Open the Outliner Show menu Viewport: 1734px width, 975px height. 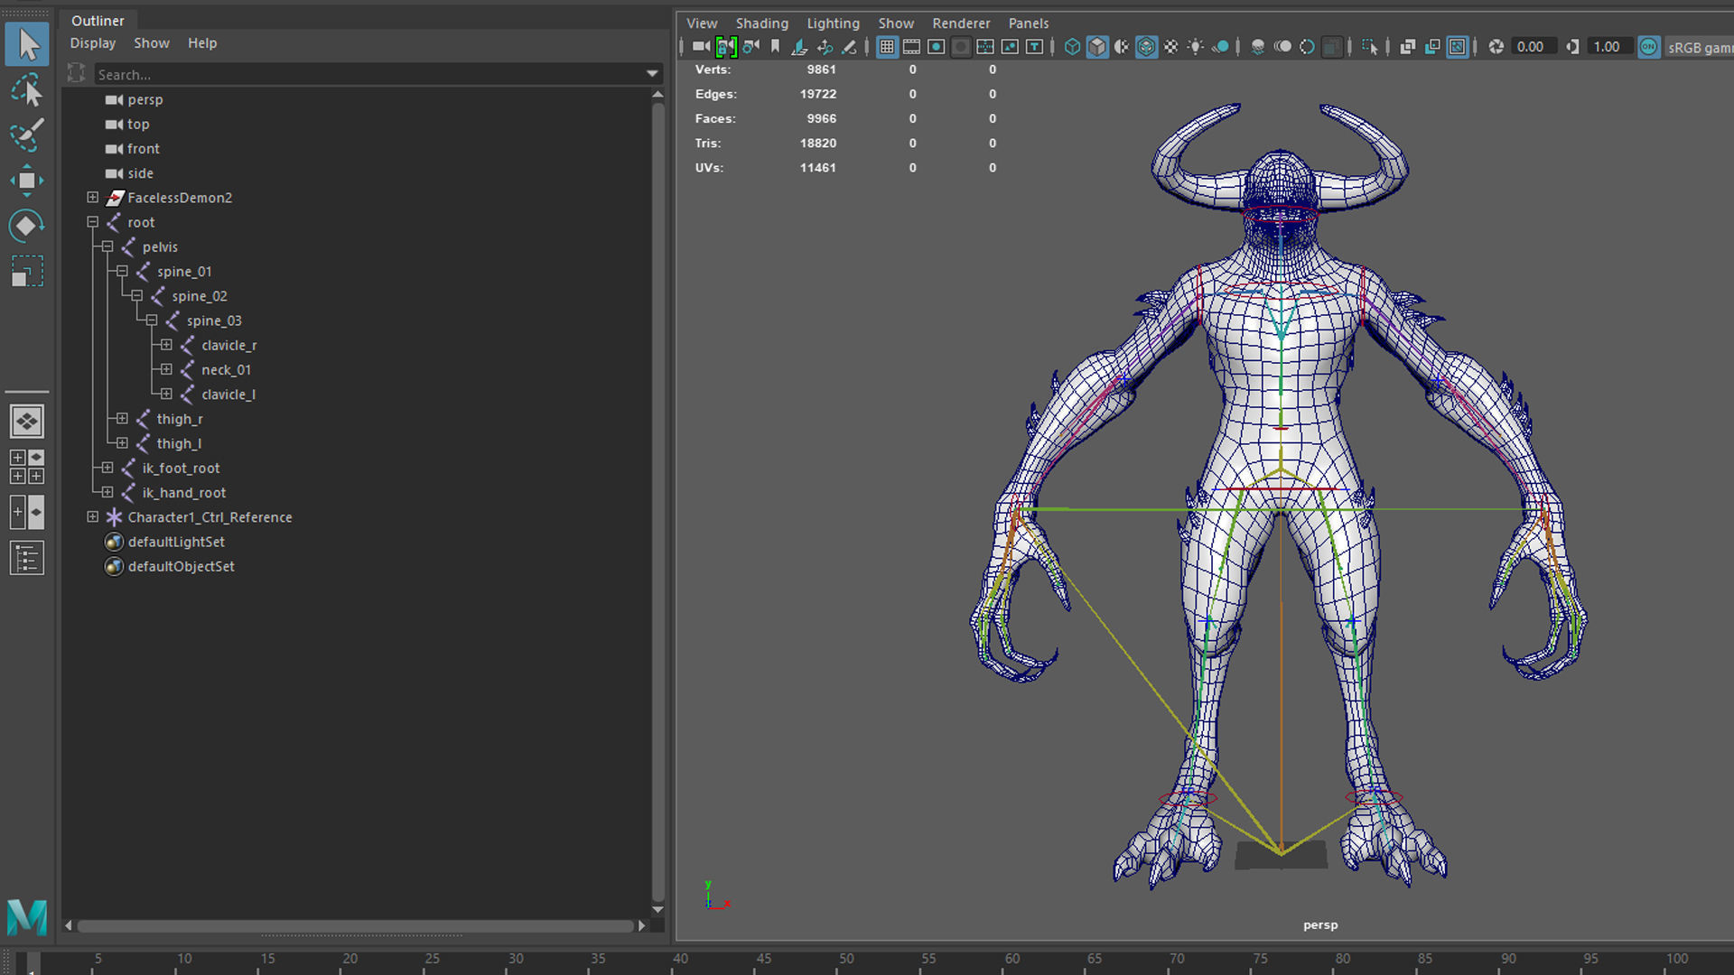click(x=152, y=43)
